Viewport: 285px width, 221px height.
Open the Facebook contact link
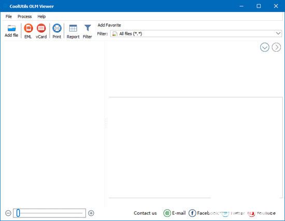pyautogui.click(x=208, y=213)
